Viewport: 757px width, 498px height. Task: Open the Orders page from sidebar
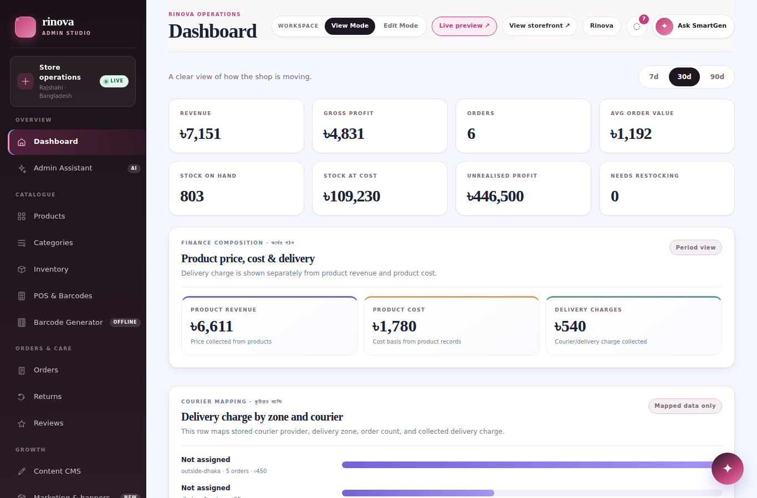click(77, 370)
